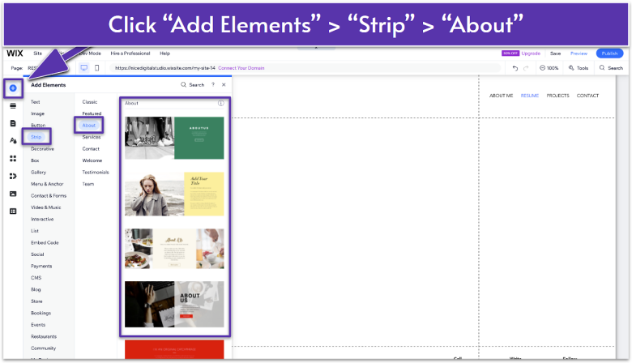Viewport: 632px width, 363px height.
Task: Close the Add Elements panel
Action: (x=224, y=84)
